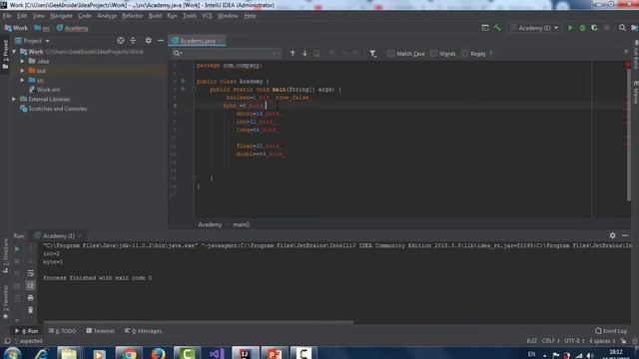Click the find text input field
Viewport: 639px width, 359px height.
click(x=228, y=53)
